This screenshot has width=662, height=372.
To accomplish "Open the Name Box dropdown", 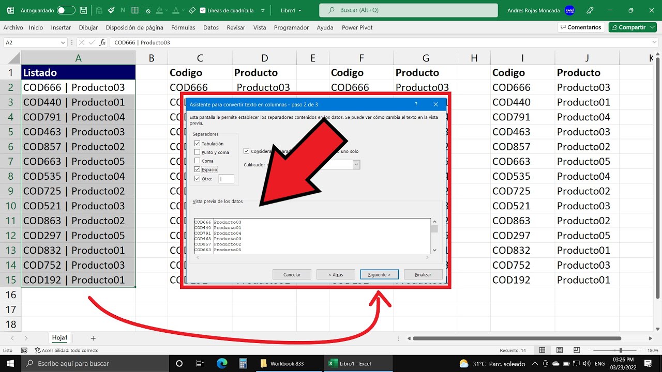I will click(63, 42).
